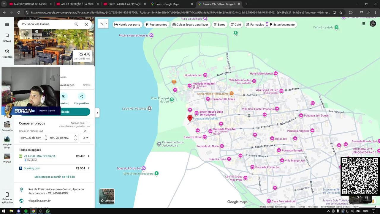This screenshot has width=380, height=214.
Task: Select Café filter chip
Action: tap(236, 25)
